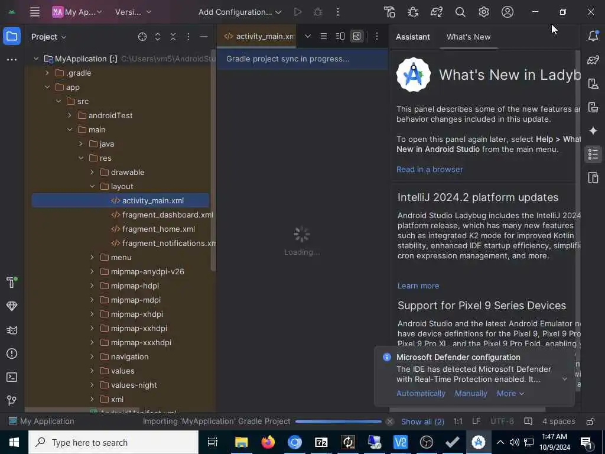Viewport: 605px width, 454px height.
Task: Collapse the app folder
Action: click(47, 87)
